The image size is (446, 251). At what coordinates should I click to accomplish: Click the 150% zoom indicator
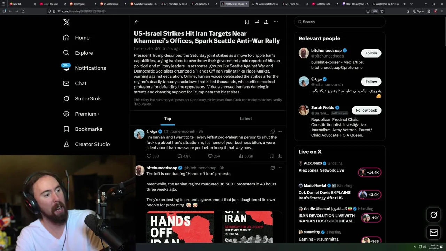point(375,11)
